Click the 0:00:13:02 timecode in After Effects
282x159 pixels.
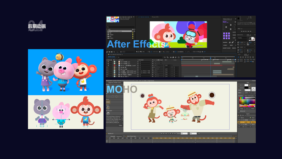[x=111, y=57]
